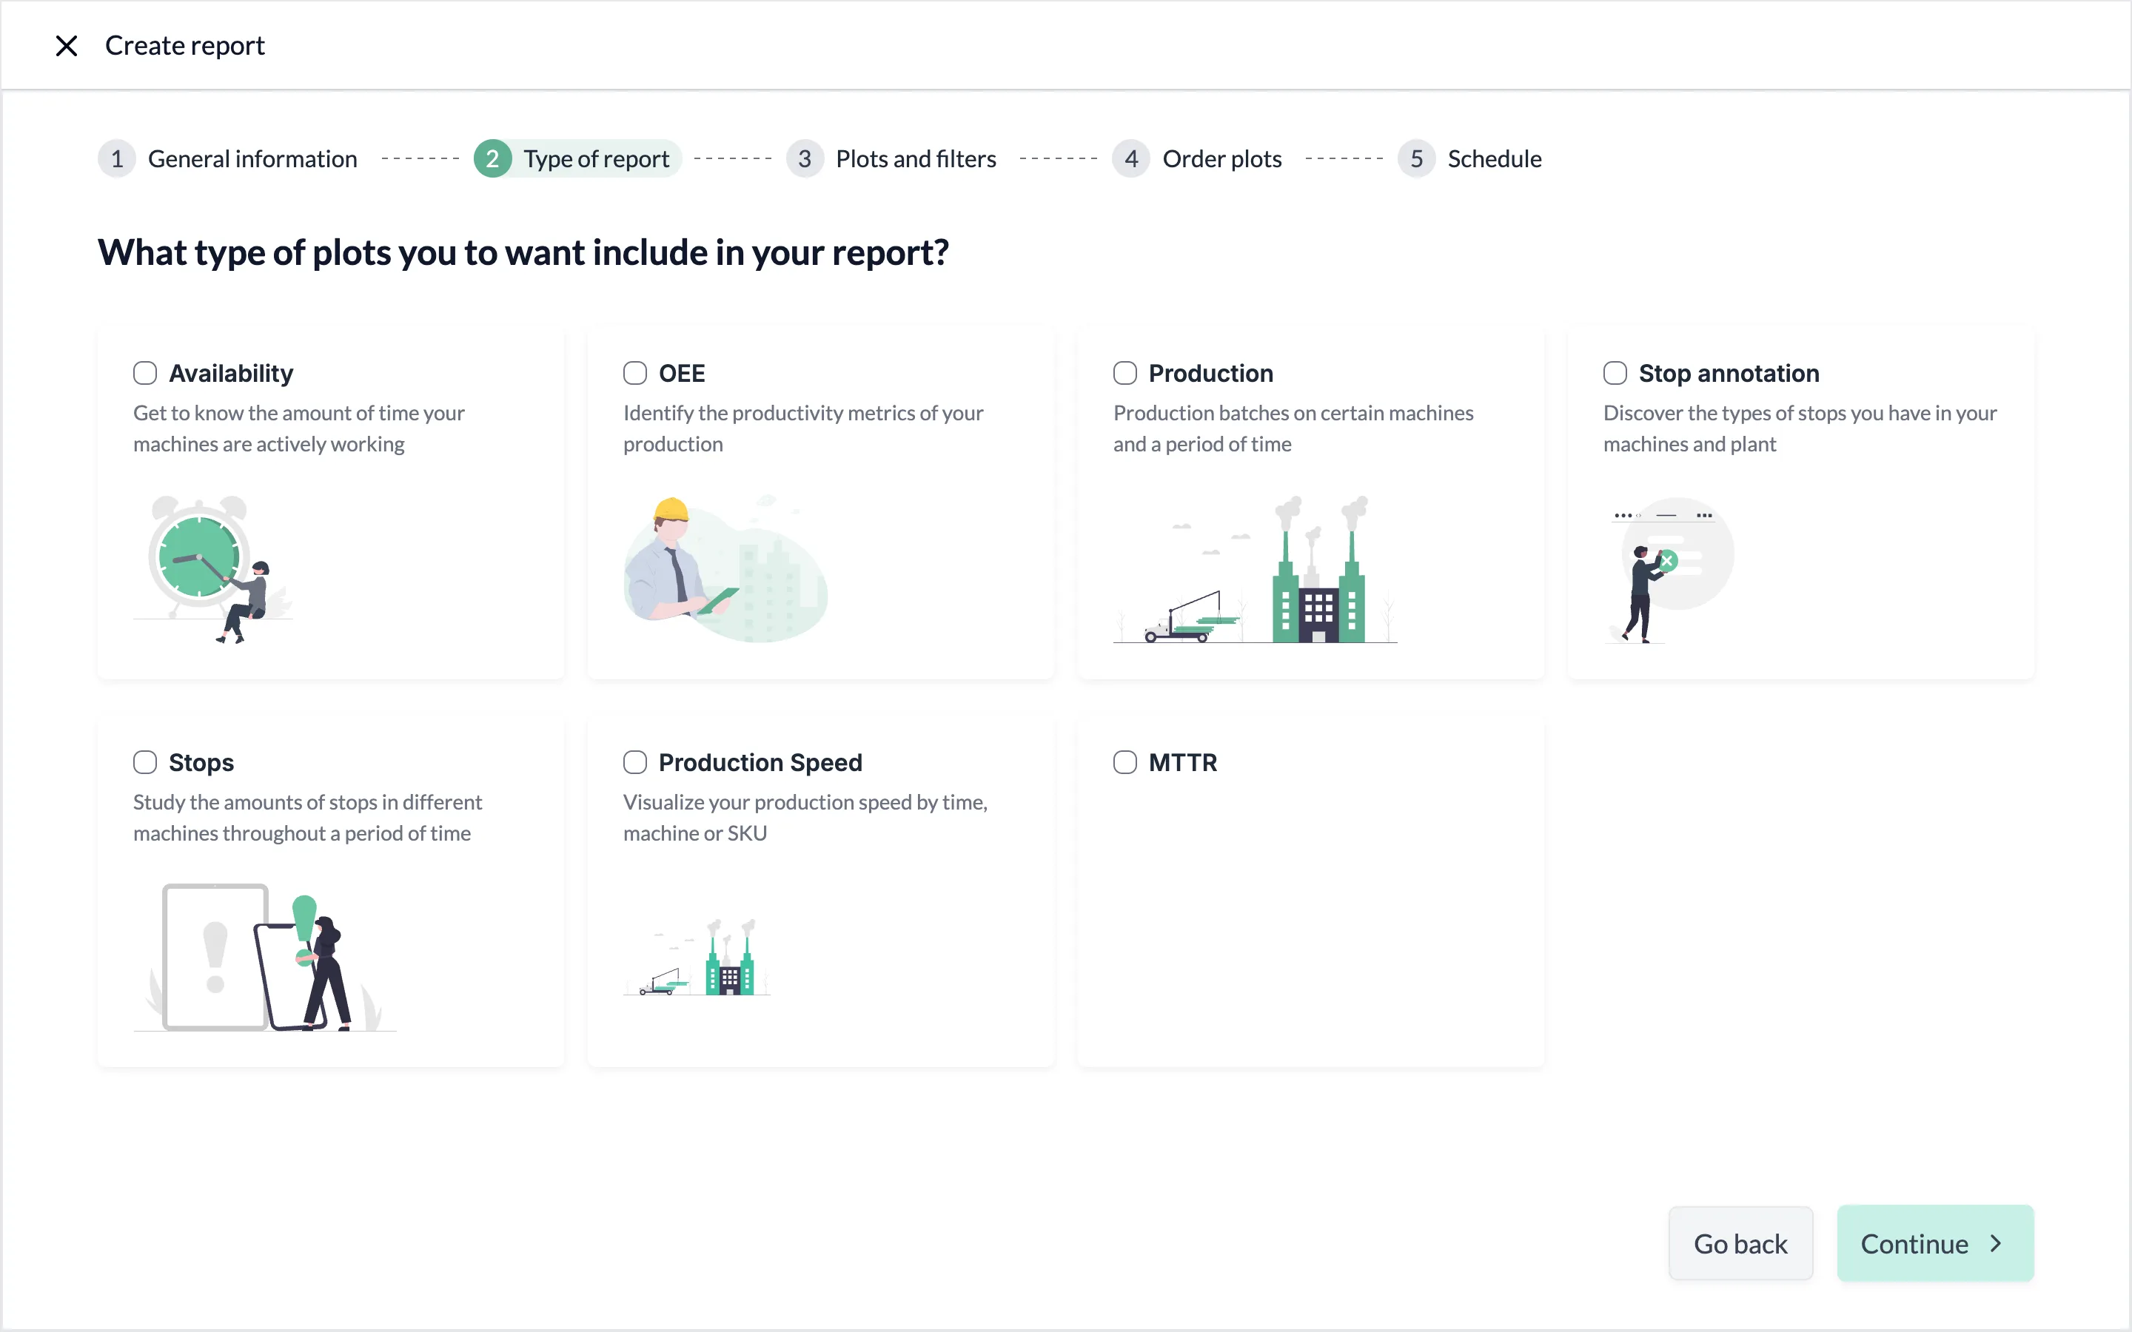Click the large factory illustration in Production card
The width and height of the screenshot is (2132, 1332).
1255,569
